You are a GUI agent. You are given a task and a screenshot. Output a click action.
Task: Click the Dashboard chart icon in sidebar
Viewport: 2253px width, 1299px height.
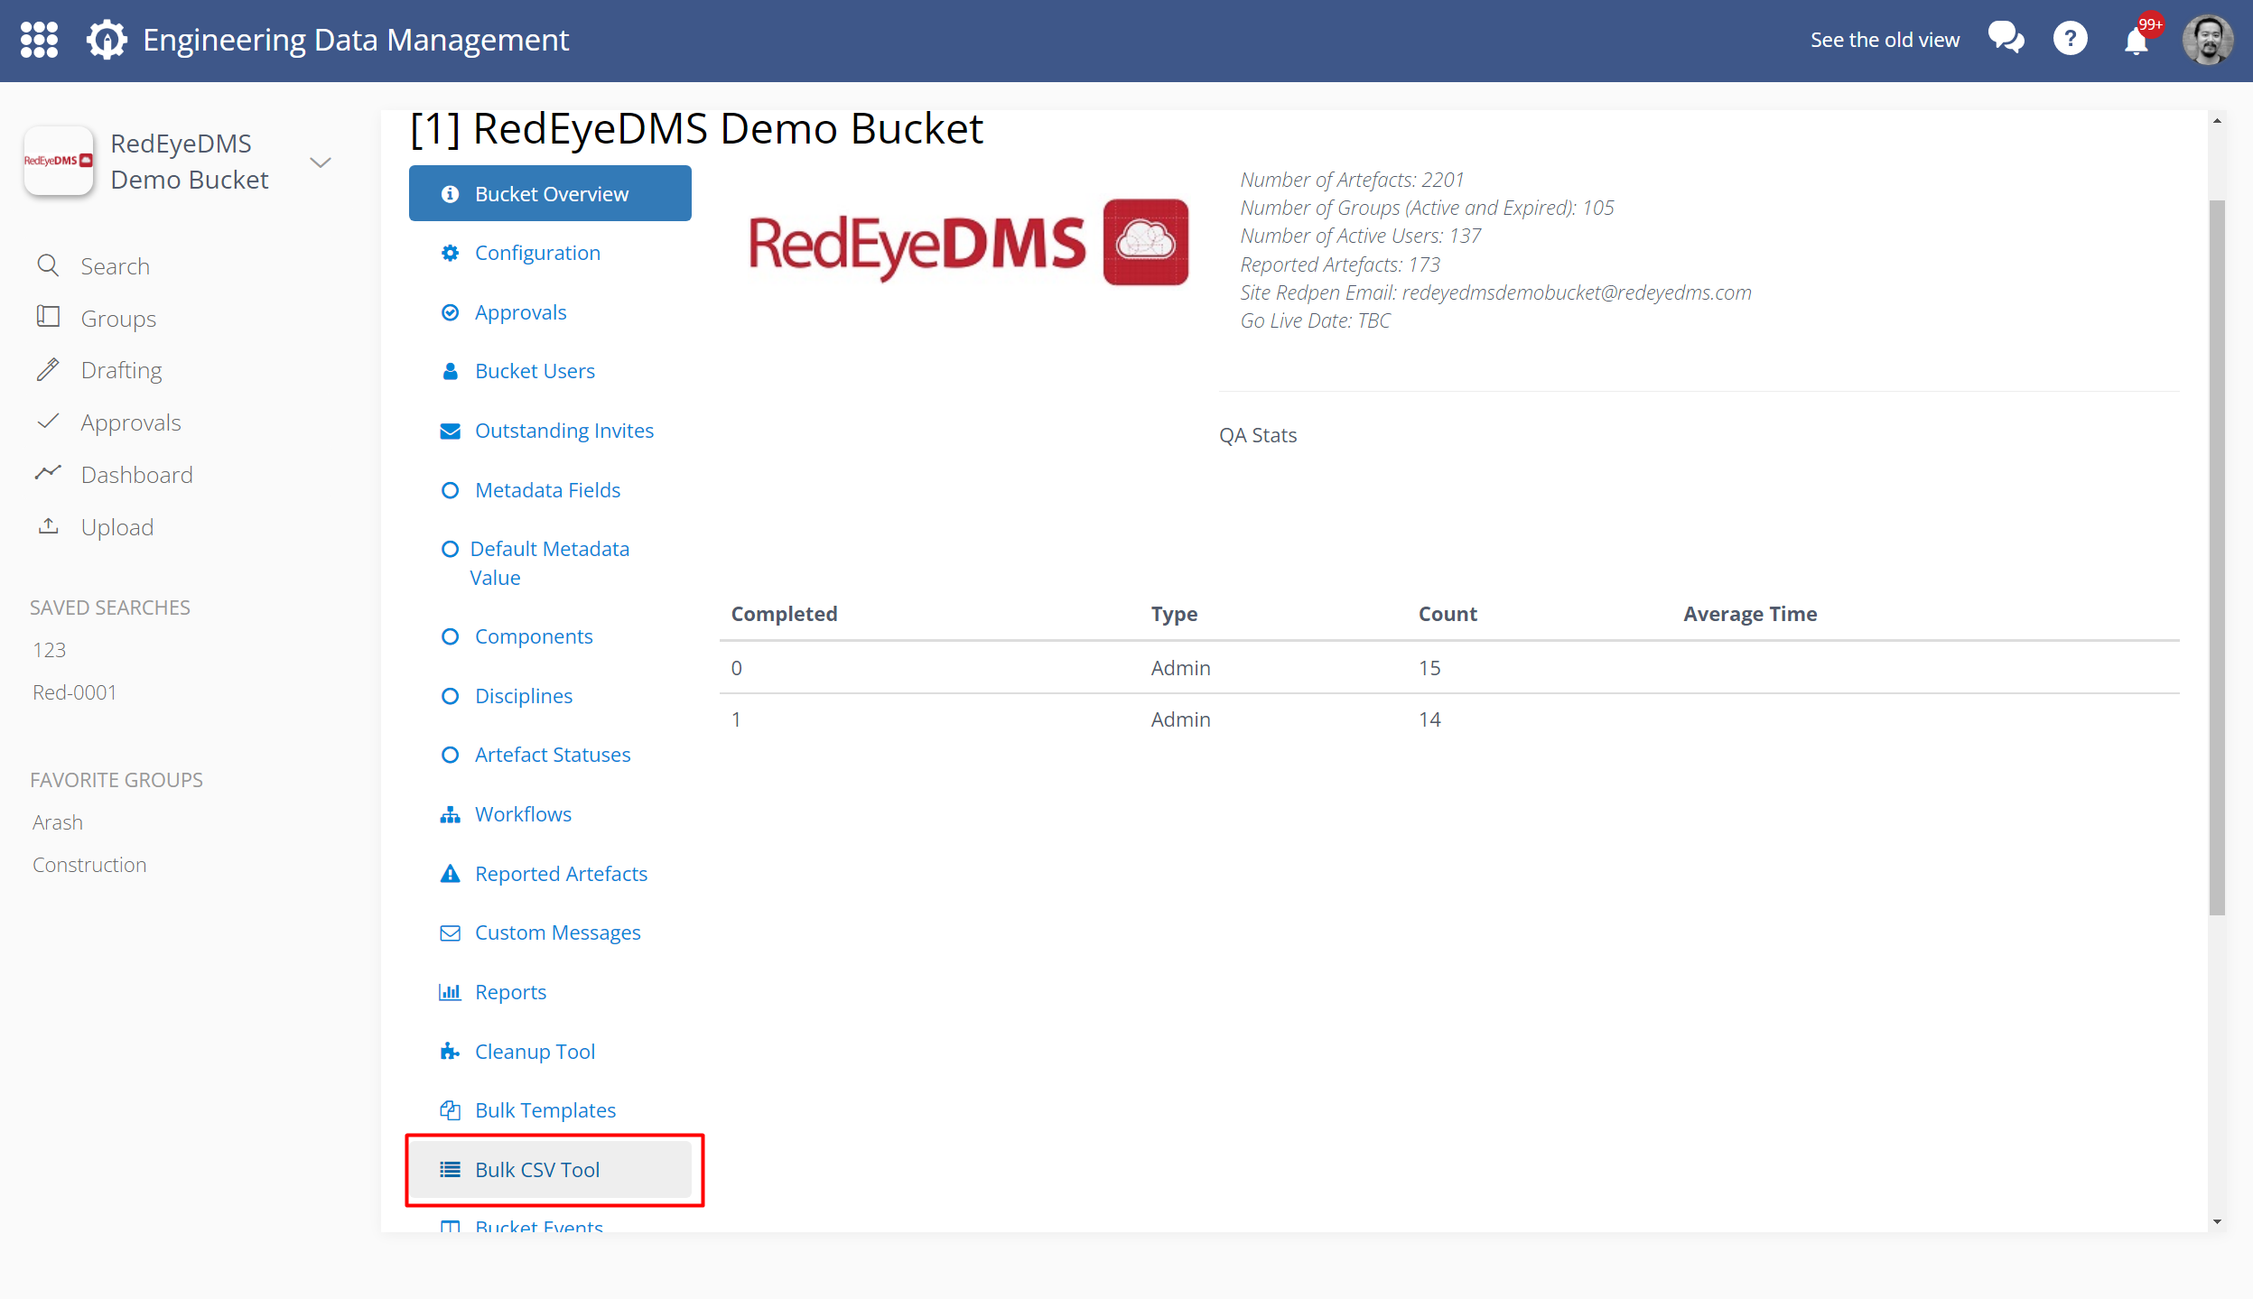(x=48, y=472)
